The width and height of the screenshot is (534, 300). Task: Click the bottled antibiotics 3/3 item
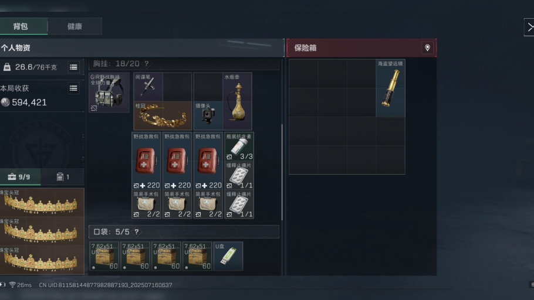[239, 146]
